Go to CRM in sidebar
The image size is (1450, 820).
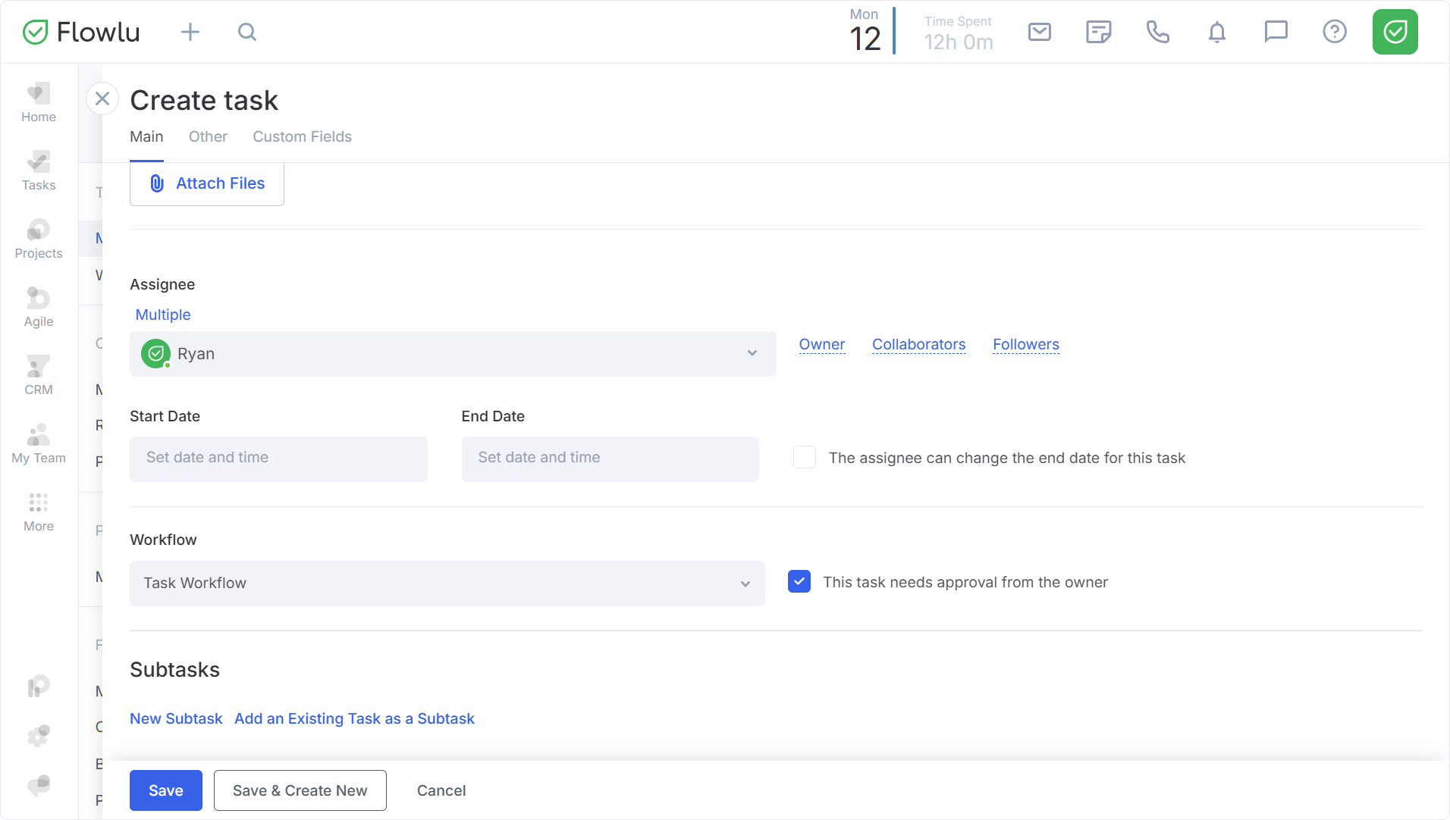click(x=39, y=375)
